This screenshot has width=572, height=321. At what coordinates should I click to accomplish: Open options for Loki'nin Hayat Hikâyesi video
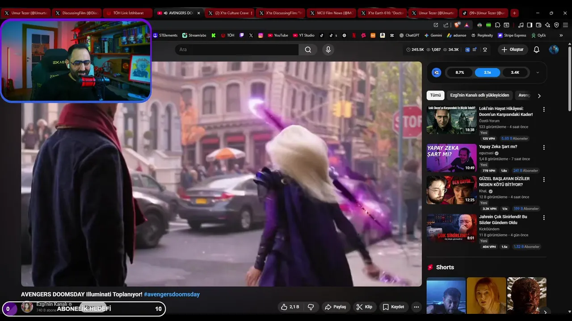point(544,109)
